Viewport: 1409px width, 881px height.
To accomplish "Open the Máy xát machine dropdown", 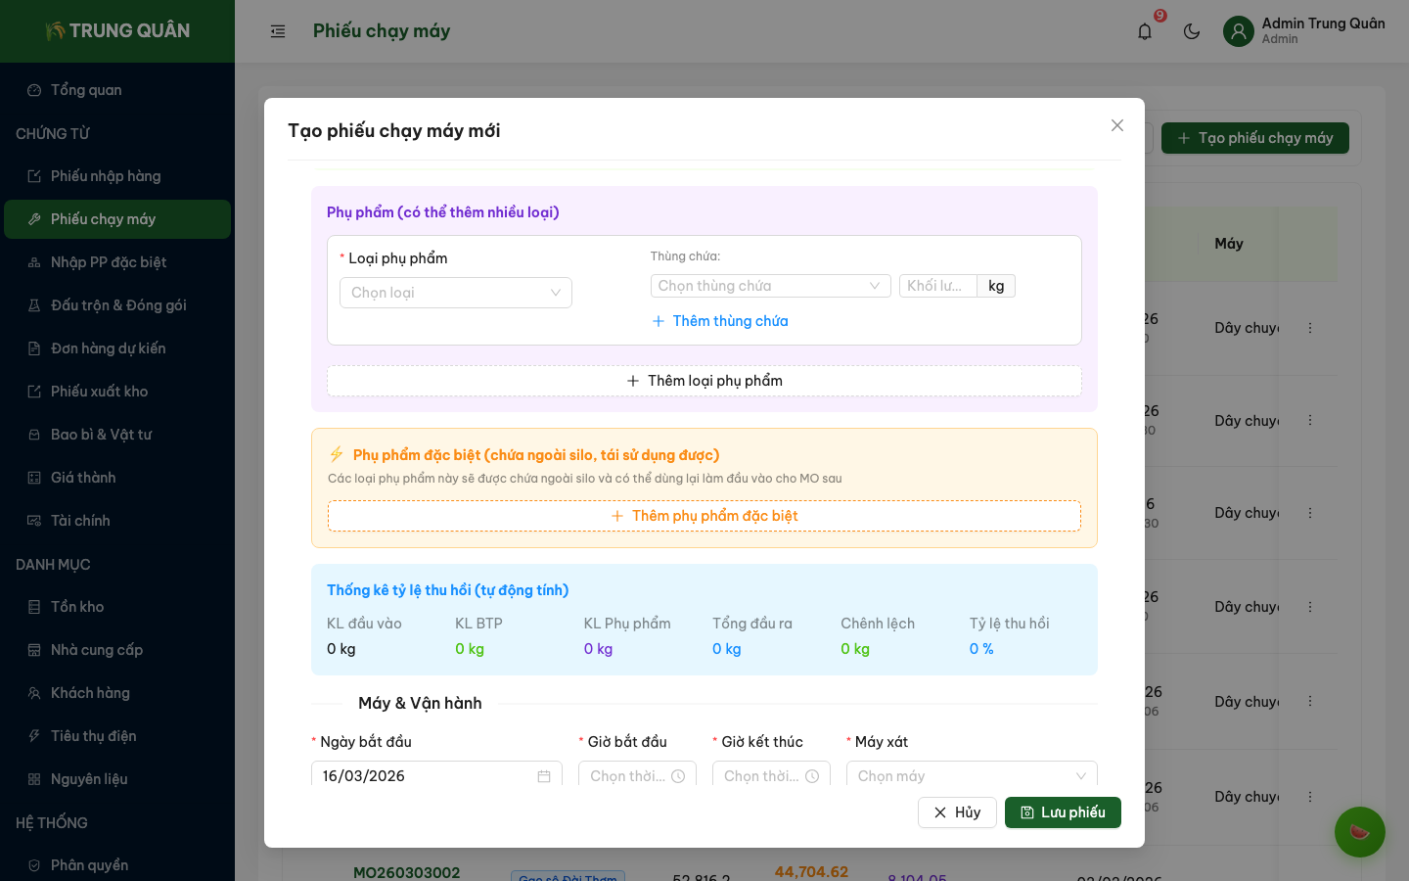I will click(971, 776).
